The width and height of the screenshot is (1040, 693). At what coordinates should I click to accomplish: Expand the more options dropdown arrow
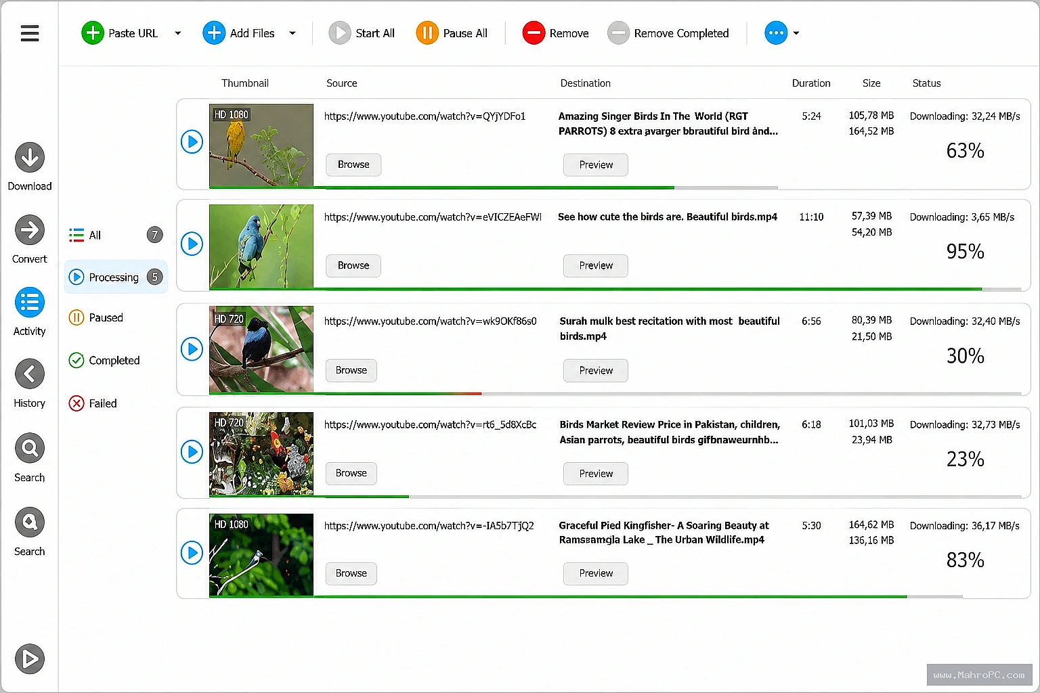click(796, 33)
